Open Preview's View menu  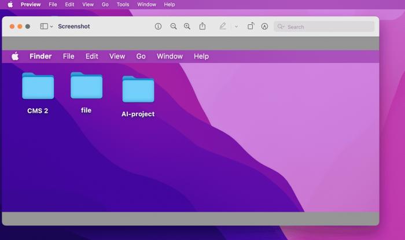88,5
